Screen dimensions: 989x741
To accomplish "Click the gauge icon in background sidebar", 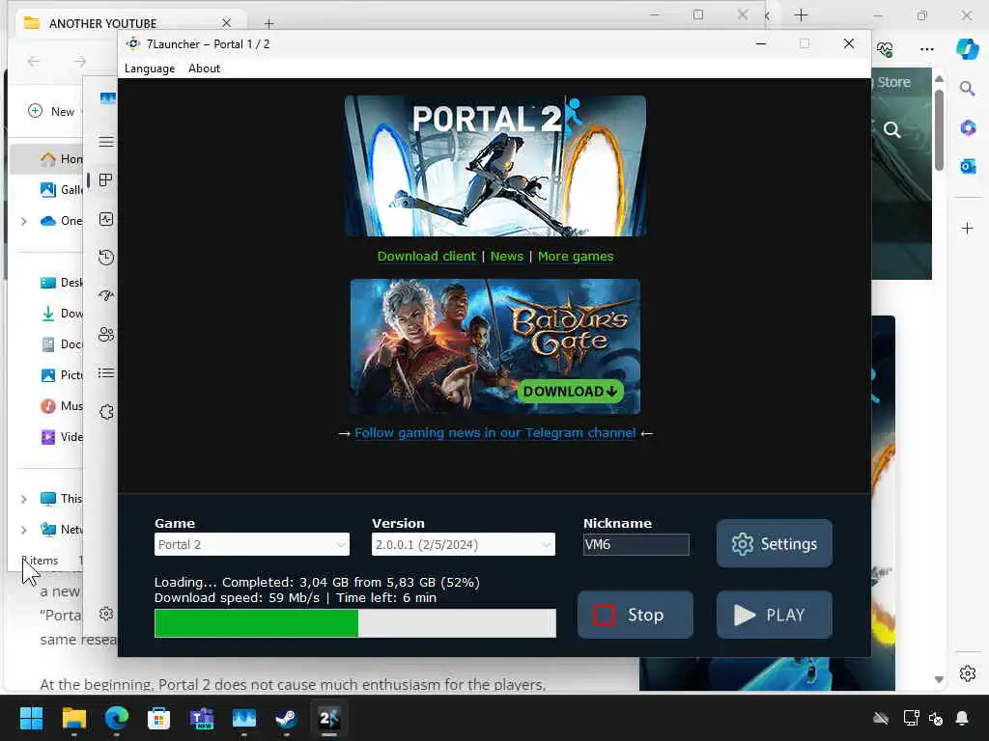I will coord(106,295).
